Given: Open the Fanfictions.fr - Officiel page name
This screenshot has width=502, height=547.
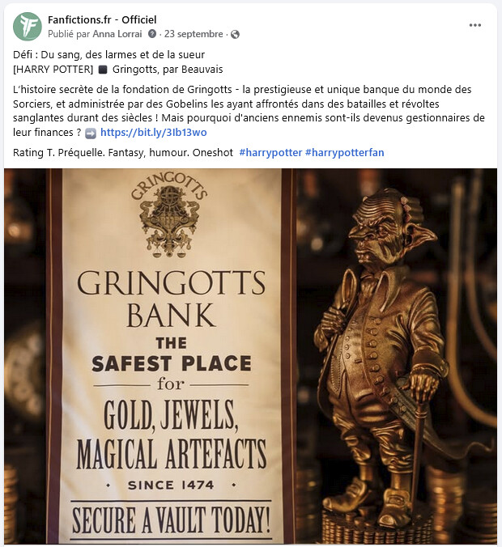Looking at the screenshot, I should (102, 20).
